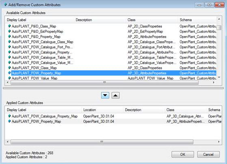
Task: Select AutoPLANT_P&ID_Property_Map attribute
Action: 36,37
